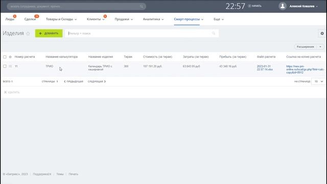Viewport: 327px width, 184px height.
Task: Open the Темы footer link
Action: click(60, 174)
